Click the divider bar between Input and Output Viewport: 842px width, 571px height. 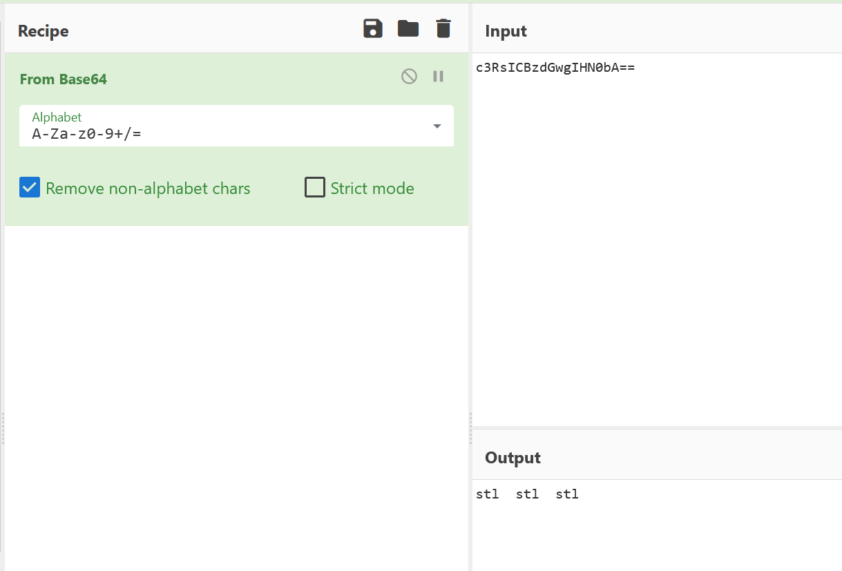[657, 429]
